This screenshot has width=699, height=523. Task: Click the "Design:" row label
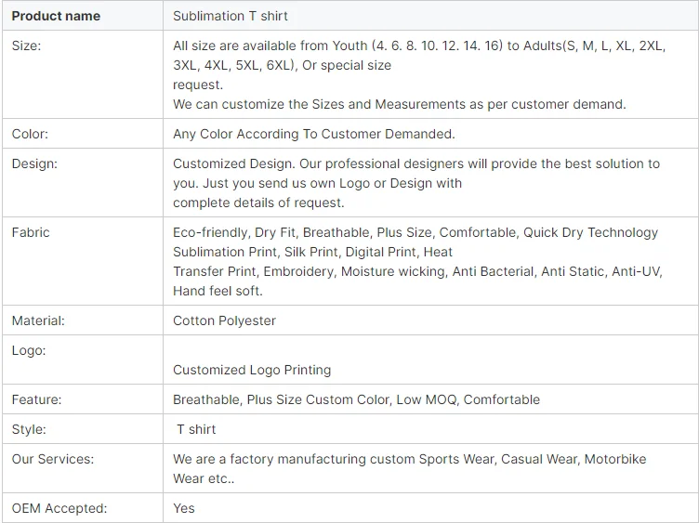(34, 163)
